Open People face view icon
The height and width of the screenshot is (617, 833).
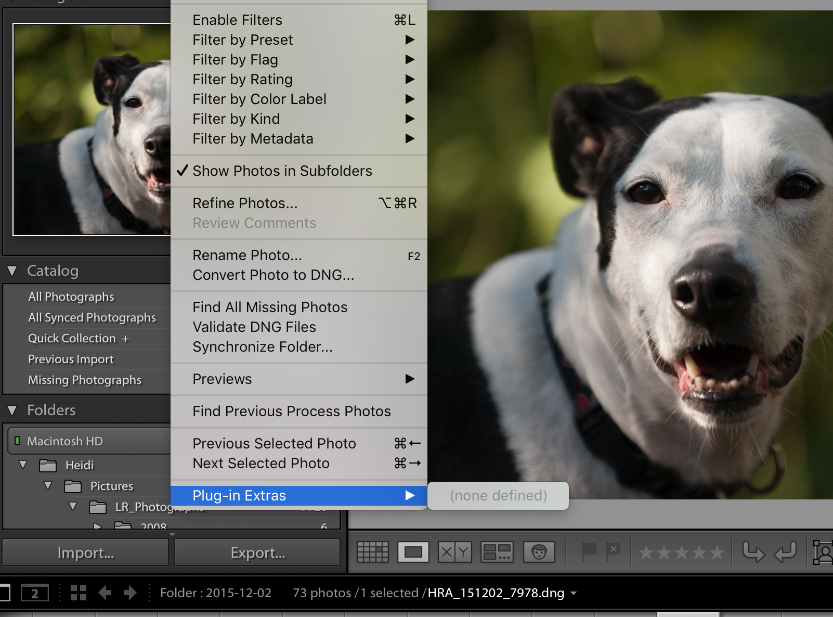[x=539, y=552]
